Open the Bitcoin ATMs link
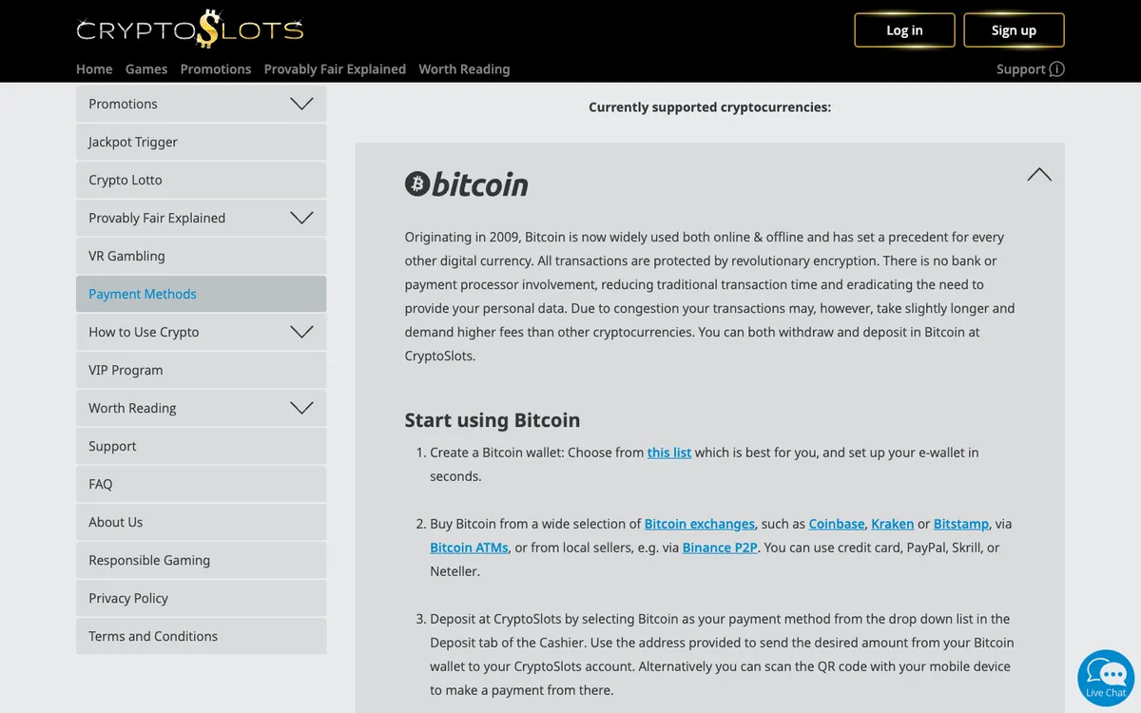Viewport: 1141px width, 713px height. click(x=469, y=548)
